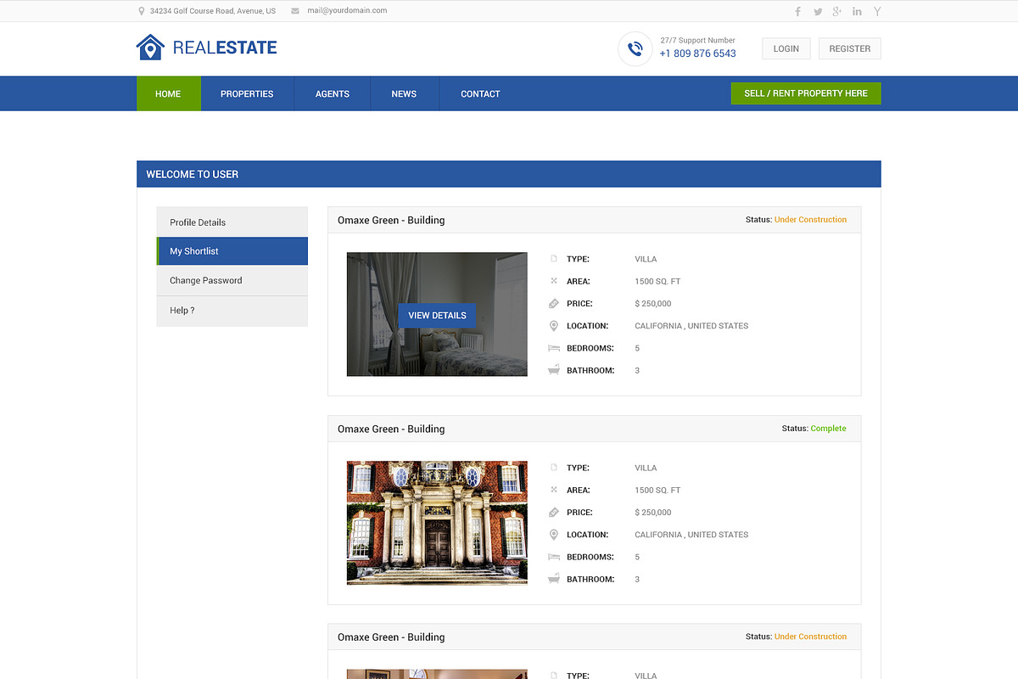Click the Price tag icon in Complete listing
1018x679 pixels.
coord(554,513)
